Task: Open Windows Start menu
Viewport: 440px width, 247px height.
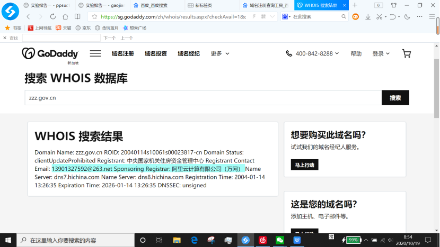Action: point(8,240)
